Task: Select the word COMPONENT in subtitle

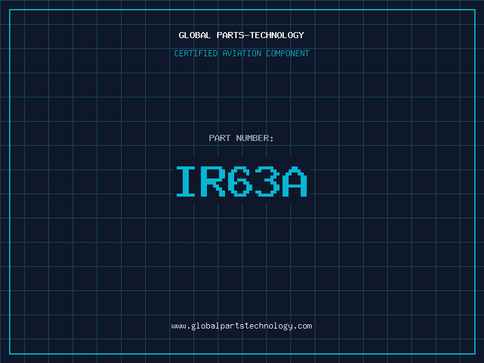Action: click(x=287, y=53)
